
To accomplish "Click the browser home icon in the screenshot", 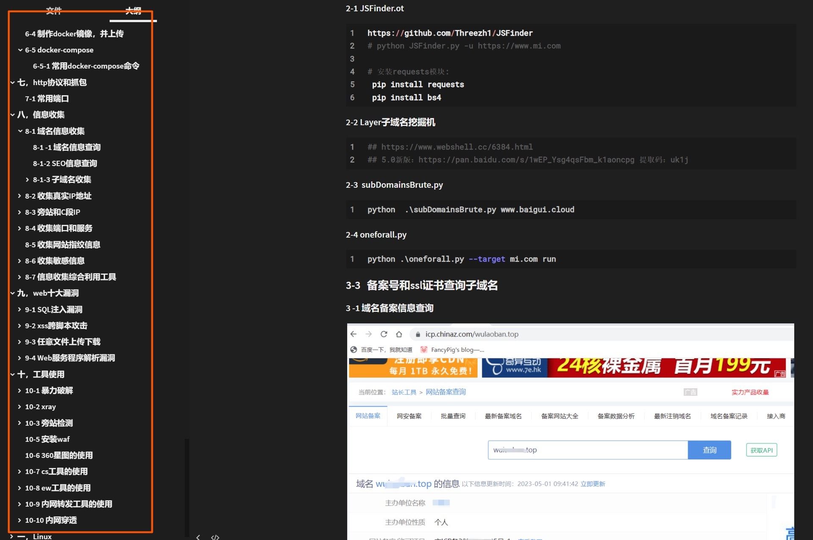I will (399, 334).
